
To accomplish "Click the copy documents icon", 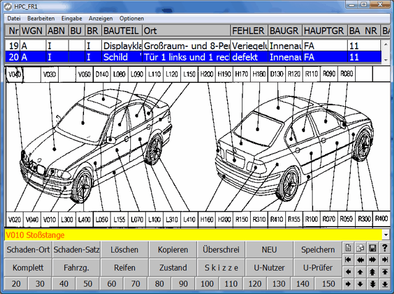I will [361, 248].
